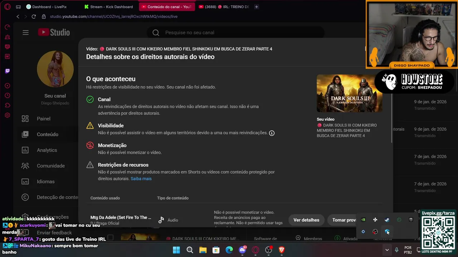Open Microsoft Store from the taskbar
This screenshot has width=458, height=257.
click(x=216, y=250)
